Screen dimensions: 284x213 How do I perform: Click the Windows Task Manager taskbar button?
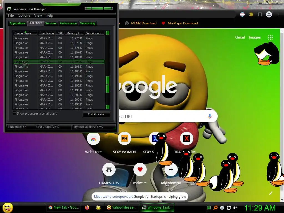pyautogui.click(x=157, y=207)
